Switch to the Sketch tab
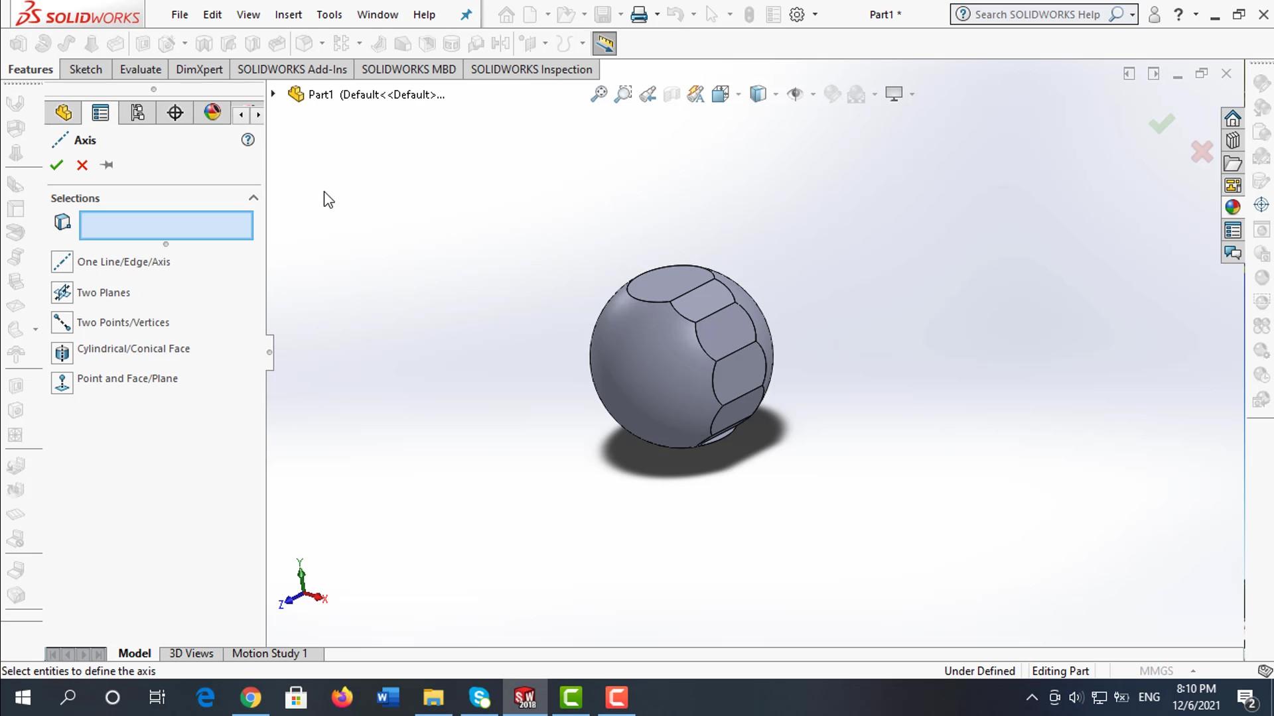Image resolution: width=1274 pixels, height=716 pixels. pos(86,70)
